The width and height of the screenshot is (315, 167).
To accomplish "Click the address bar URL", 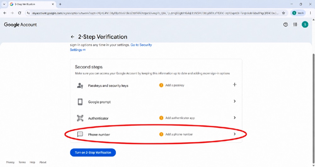I will [x=156, y=13].
